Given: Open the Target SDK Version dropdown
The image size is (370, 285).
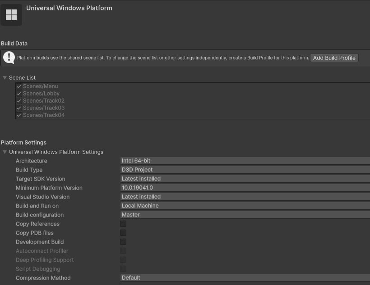Looking at the screenshot, I should tap(245, 179).
